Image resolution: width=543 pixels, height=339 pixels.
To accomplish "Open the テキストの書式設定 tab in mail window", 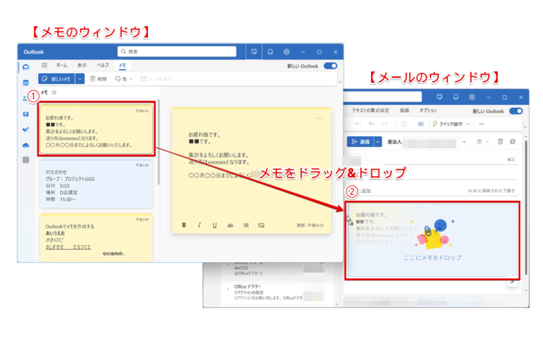I will [370, 110].
